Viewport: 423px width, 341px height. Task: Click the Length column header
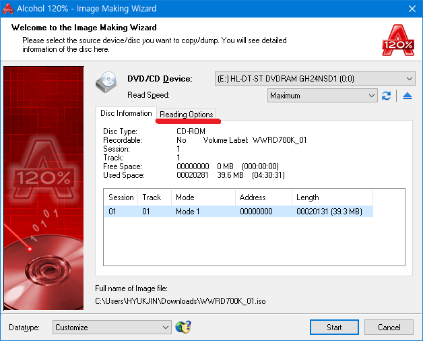click(332, 197)
